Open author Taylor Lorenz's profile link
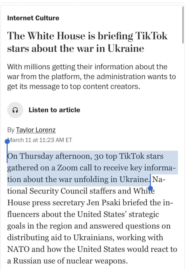Screen dimensions: 185x270 click(36, 130)
